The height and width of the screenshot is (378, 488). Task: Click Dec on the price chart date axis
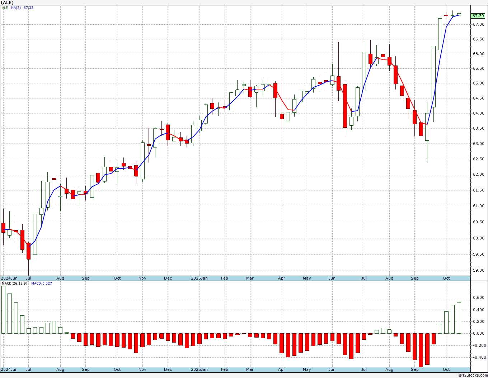pyautogui.click(x=168, y=278)
